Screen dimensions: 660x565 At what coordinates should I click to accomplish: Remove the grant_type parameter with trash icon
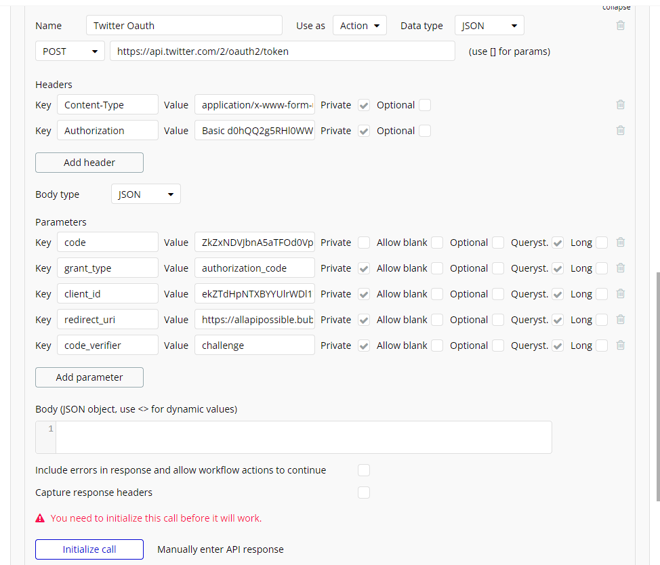tap(620, 268)
